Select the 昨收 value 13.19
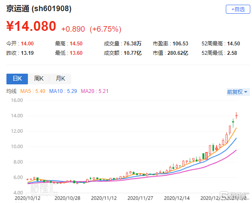The height and width of the screenshot is (203, 252). (x=27, y=53)
